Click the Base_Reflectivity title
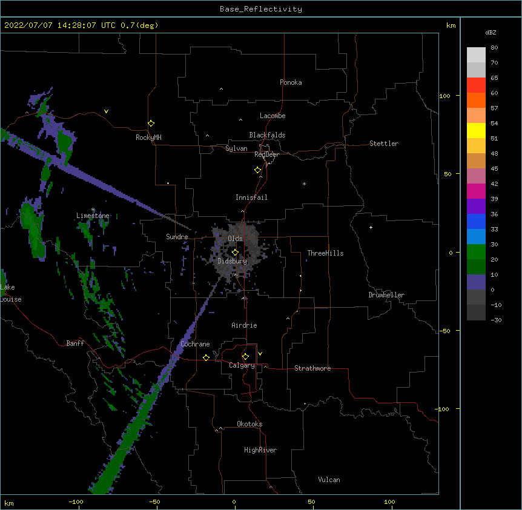Image resolution: width=522 pixels, height=510 pixels. (261, 9)
